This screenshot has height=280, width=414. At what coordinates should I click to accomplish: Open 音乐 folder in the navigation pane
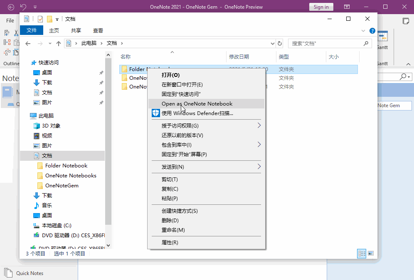coord(43,205)
